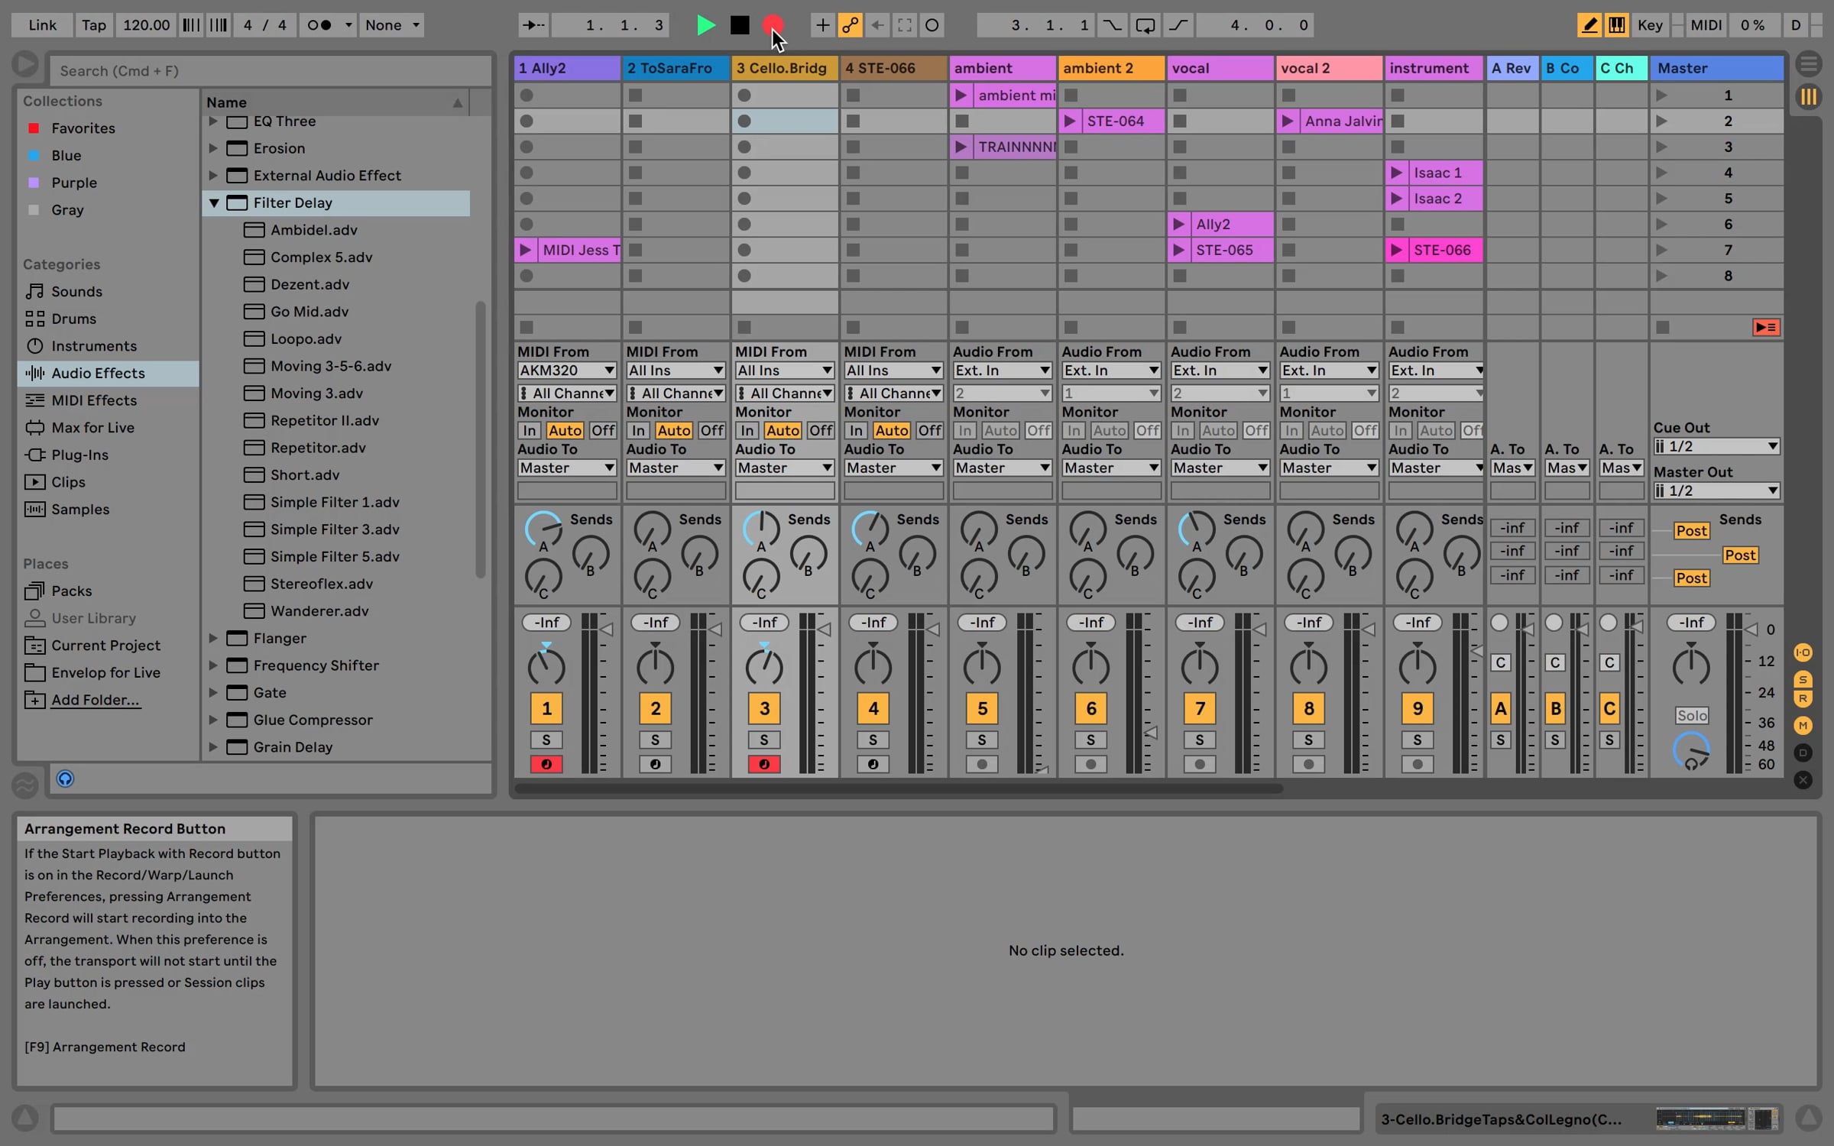Click the browser Search field

271,71
